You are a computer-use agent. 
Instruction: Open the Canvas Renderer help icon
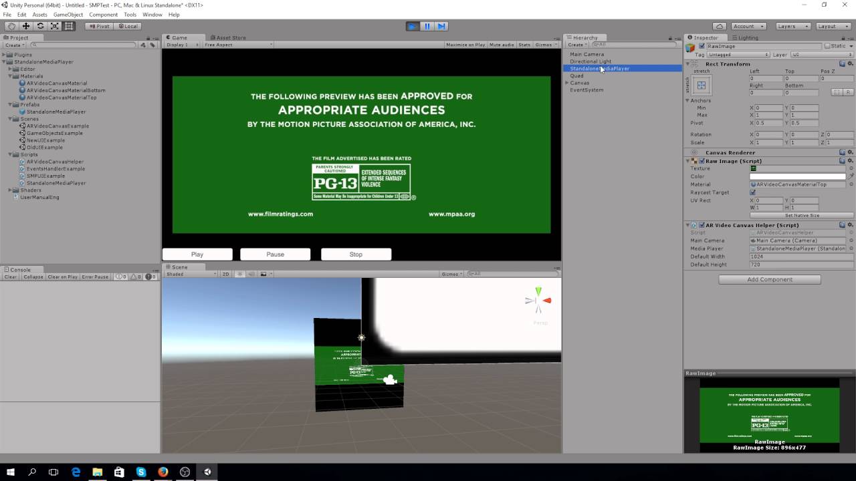(x=843, y=152)
